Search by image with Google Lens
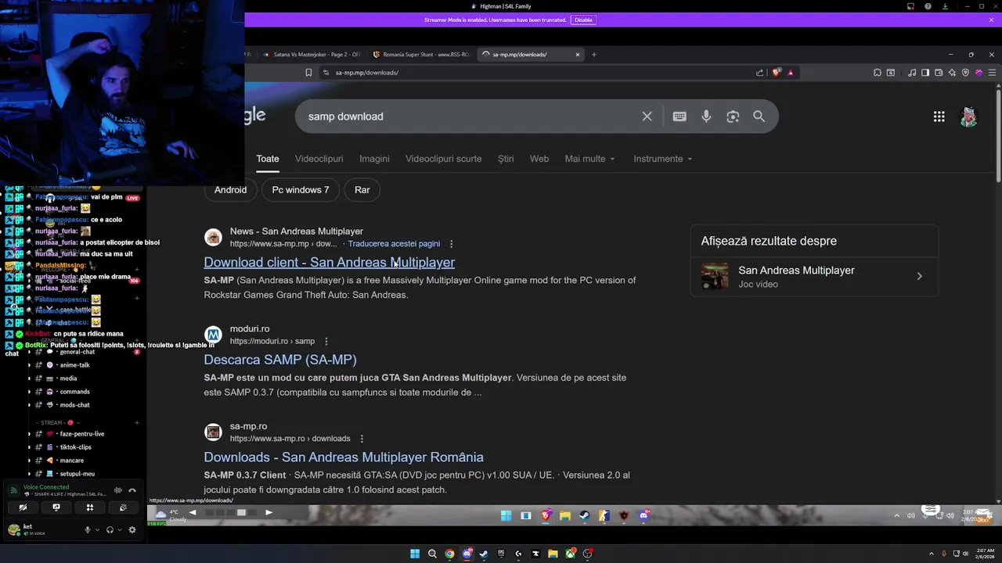 (x=733, y=117)
